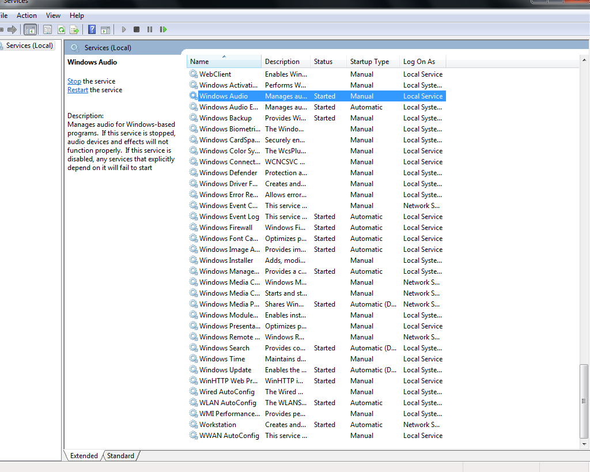Viewport: 590px width, 472px height.
Task: Select the "WinHTTP Web Pr..." service name
Action: point(228,380)
